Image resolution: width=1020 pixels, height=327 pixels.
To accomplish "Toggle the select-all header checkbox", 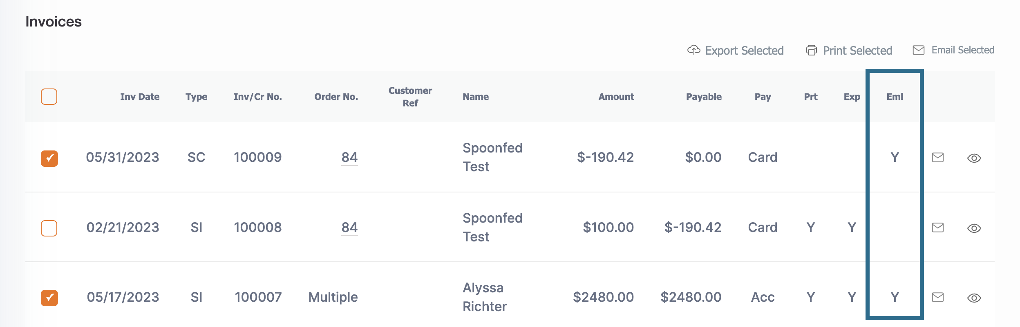I will [x=49, y=97].
